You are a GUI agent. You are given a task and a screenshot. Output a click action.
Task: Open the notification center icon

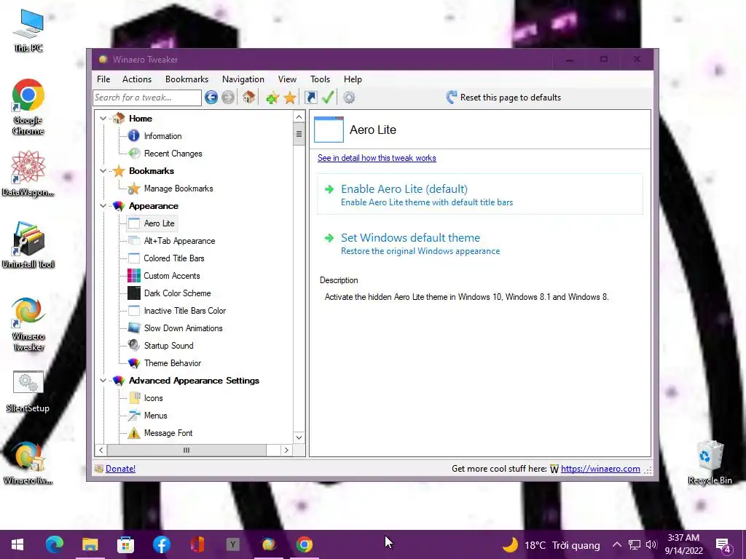723,546
